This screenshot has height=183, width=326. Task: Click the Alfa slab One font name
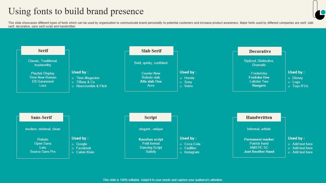pos(151,82)
